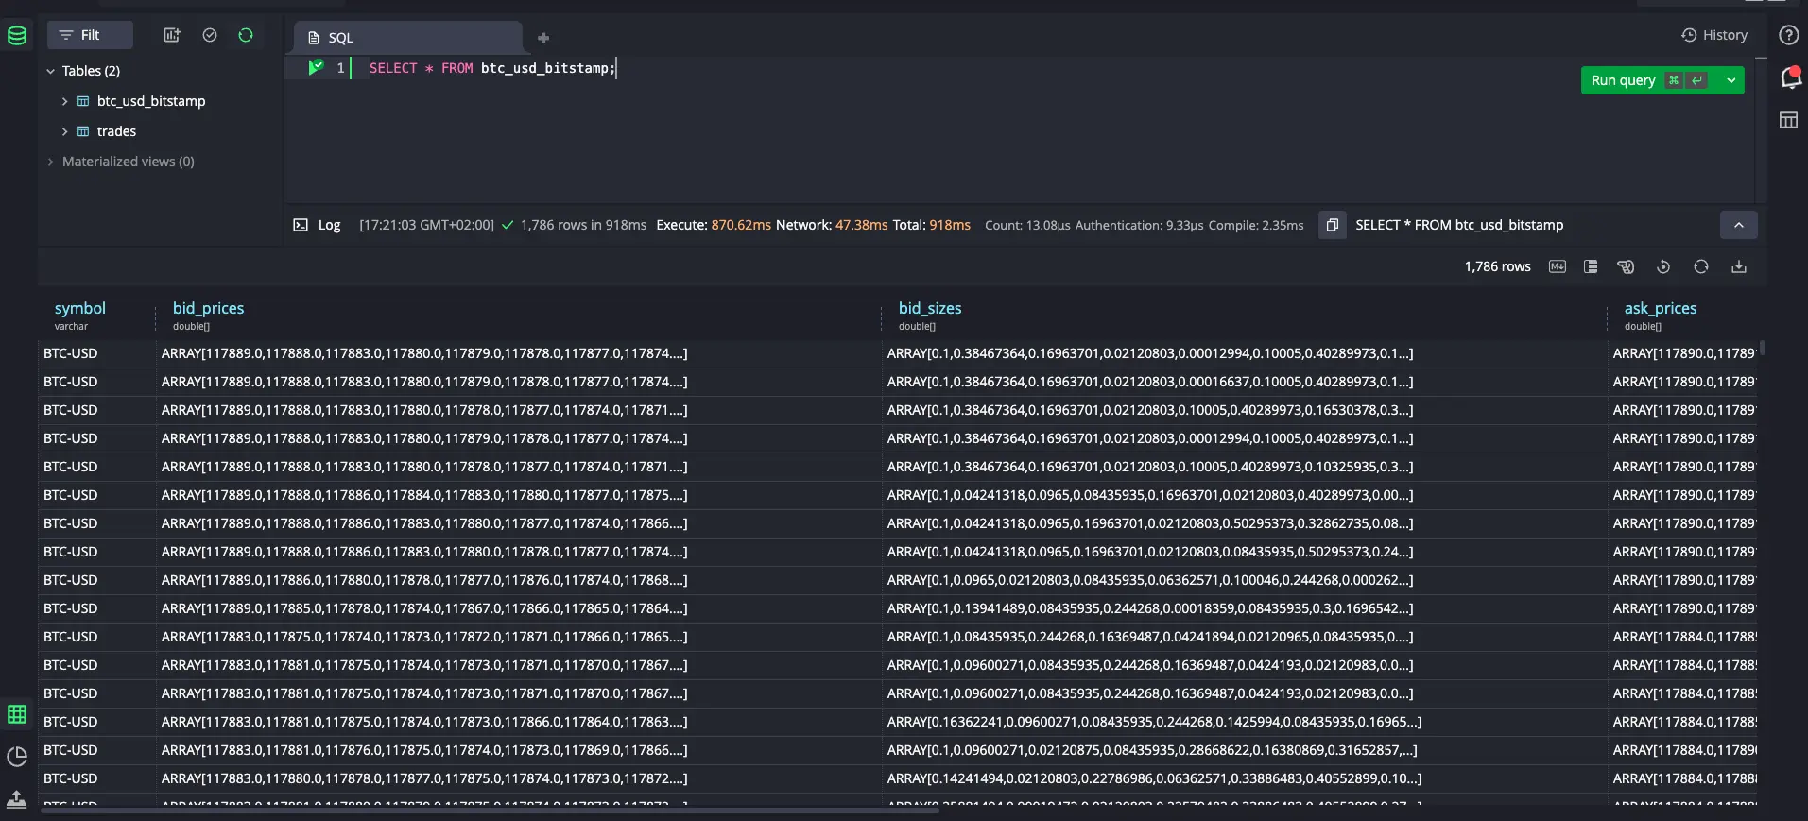Click the horizontal results scrollbar
Viewport: 1808px width, 821px height.
[x=491, y=810]
